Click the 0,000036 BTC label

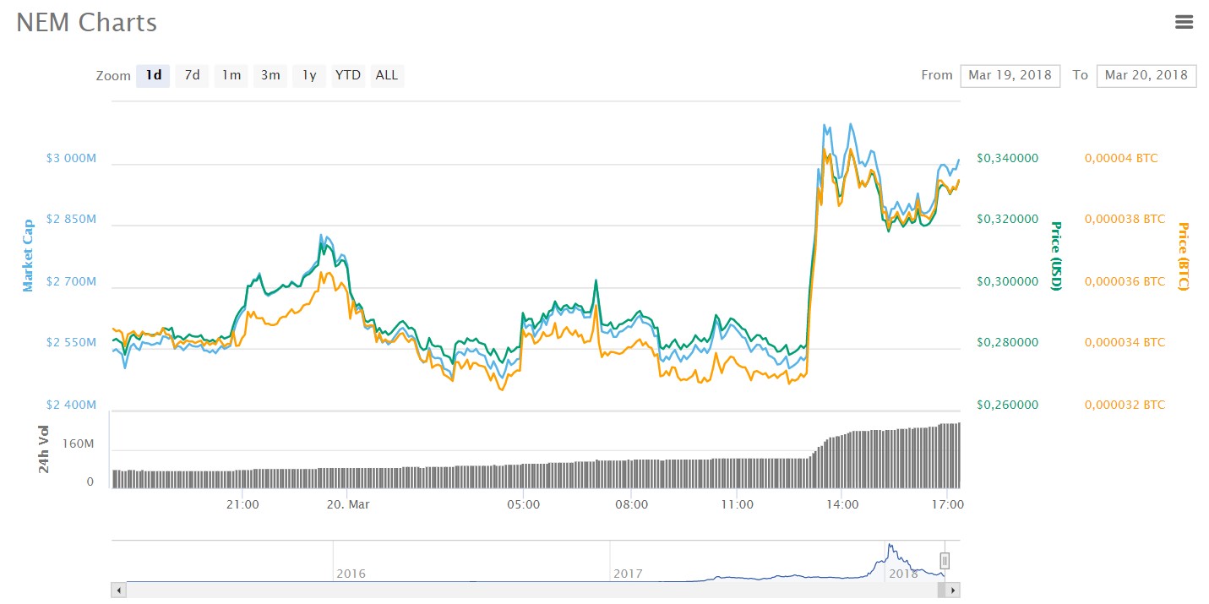coord(1125,281)
